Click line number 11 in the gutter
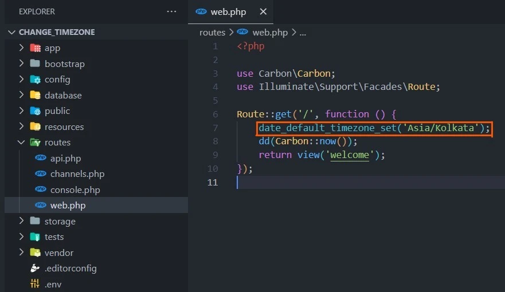Image resolution: width=505 pixels, height=292 pixels. (x=213, y=182)
